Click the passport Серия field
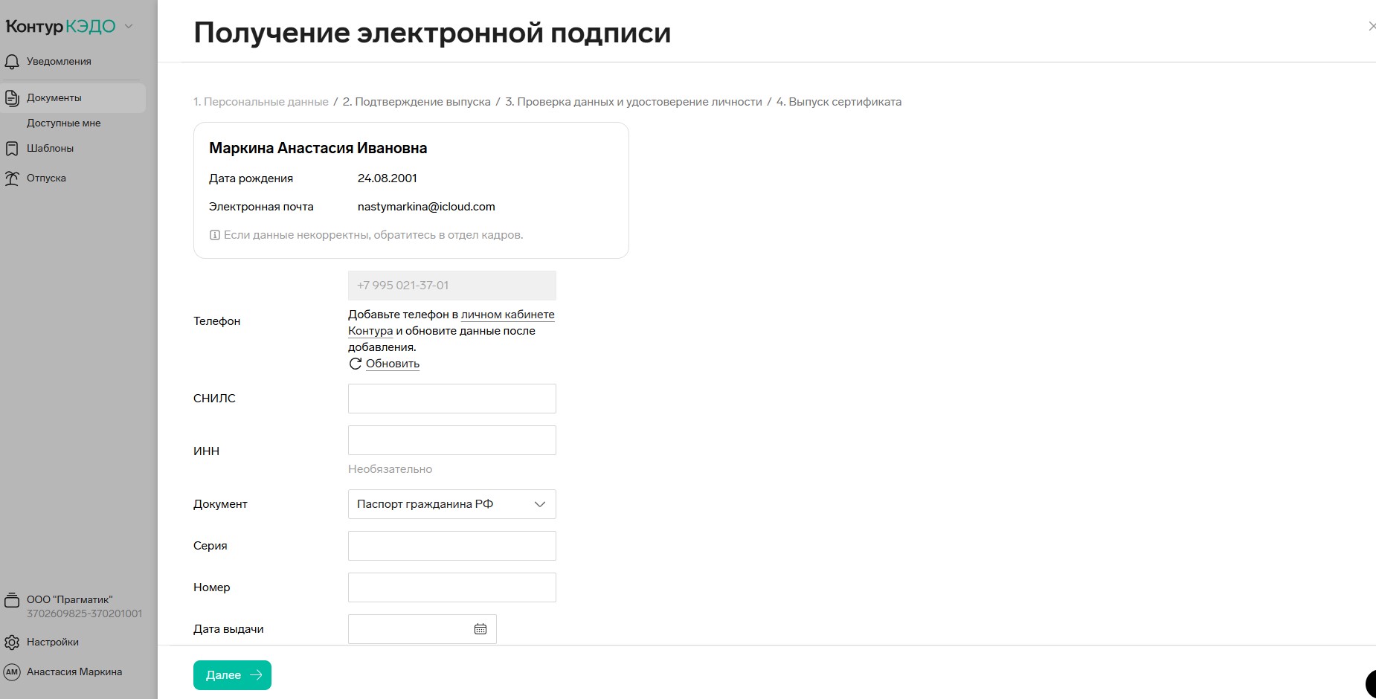 tap(451, 546)
